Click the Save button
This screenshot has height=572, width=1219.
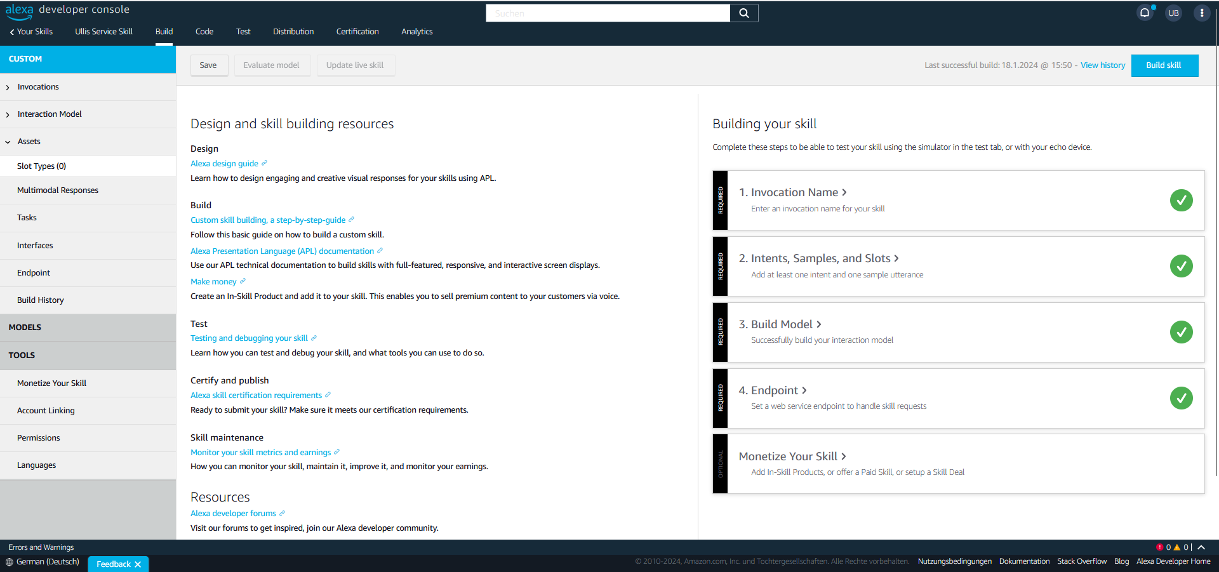pos(209,65)
